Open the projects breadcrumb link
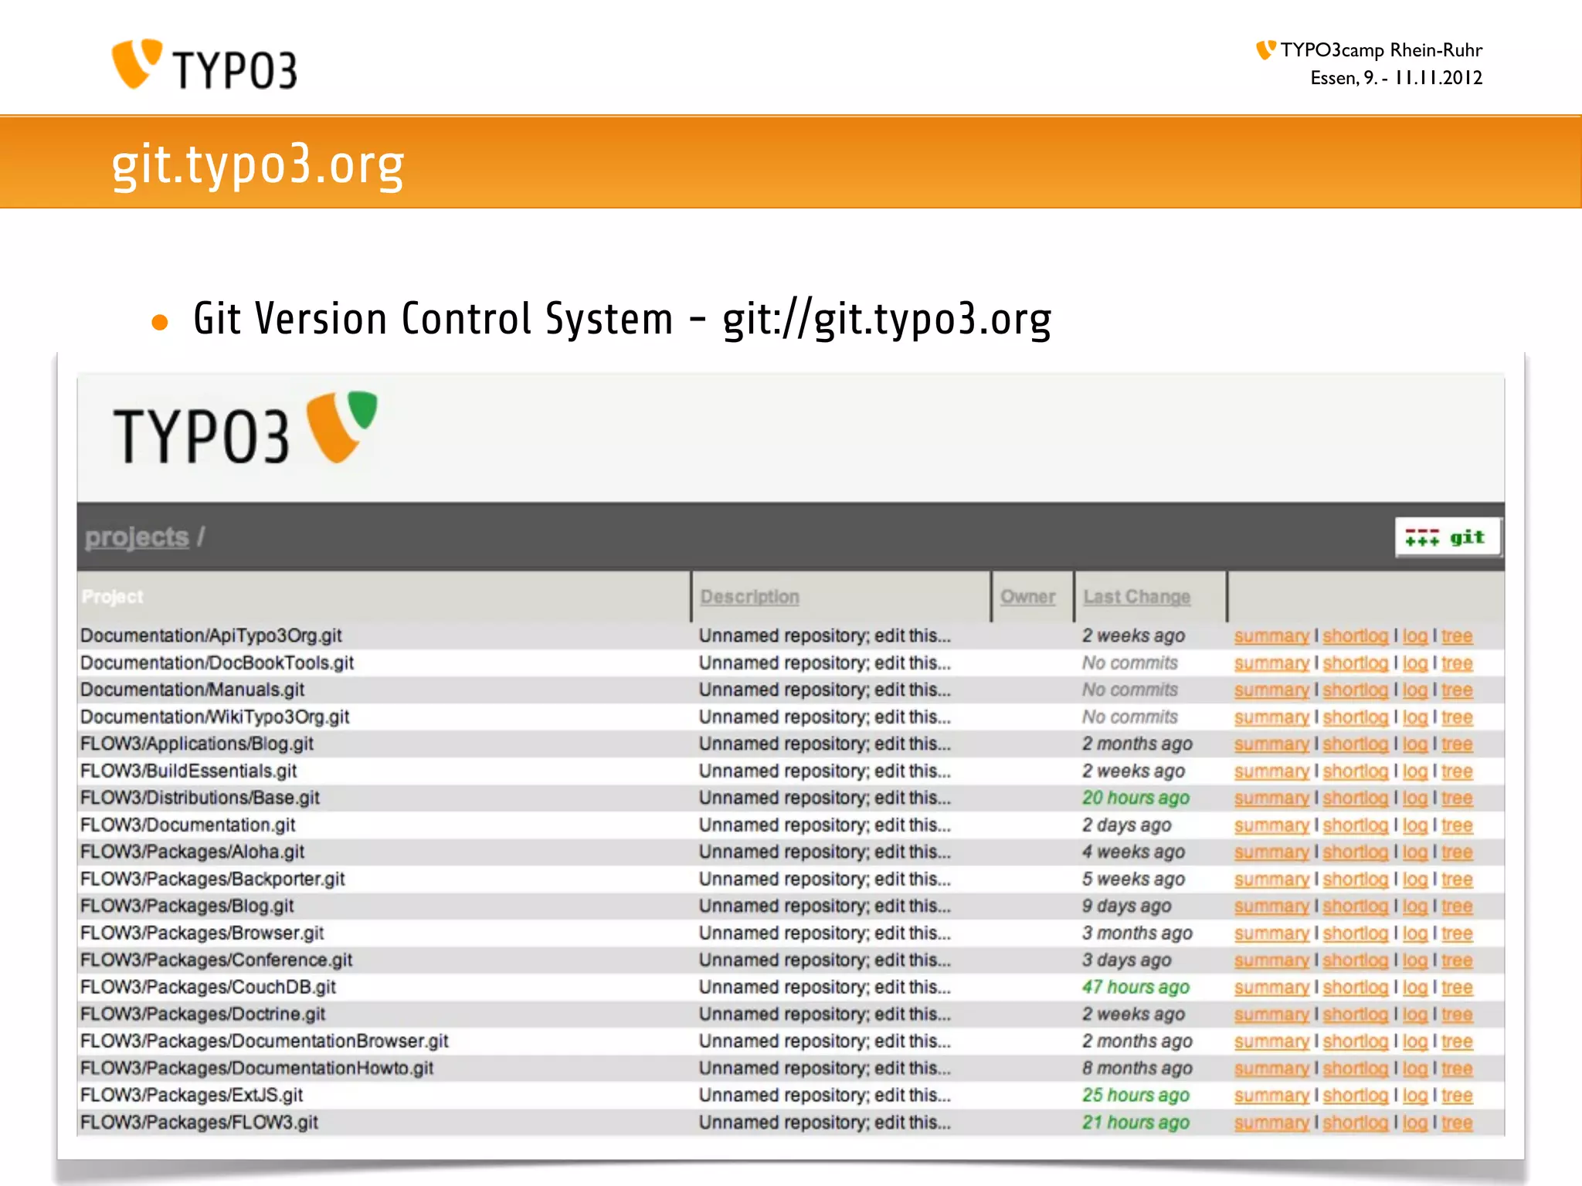 [x=137, y=537]
